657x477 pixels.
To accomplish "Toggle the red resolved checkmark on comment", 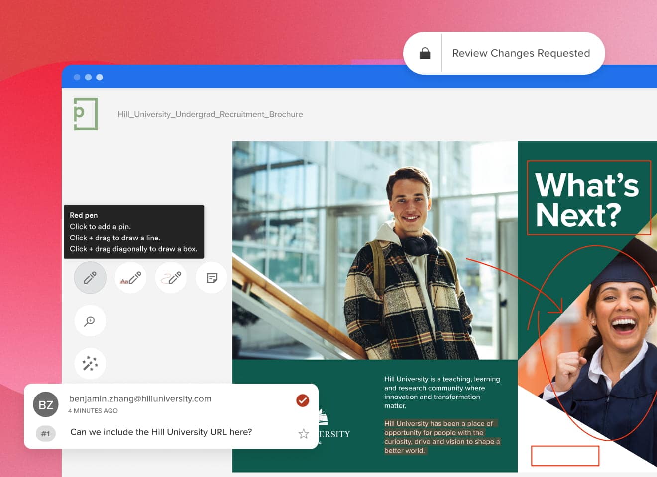I will (x=303, y=400).
